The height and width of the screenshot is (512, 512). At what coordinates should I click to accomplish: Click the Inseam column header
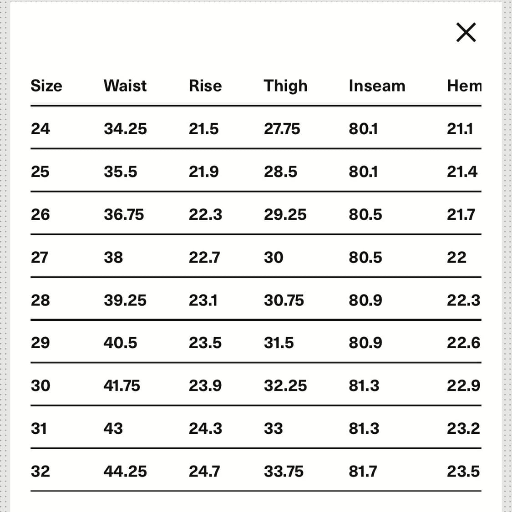tap(377, 86)
